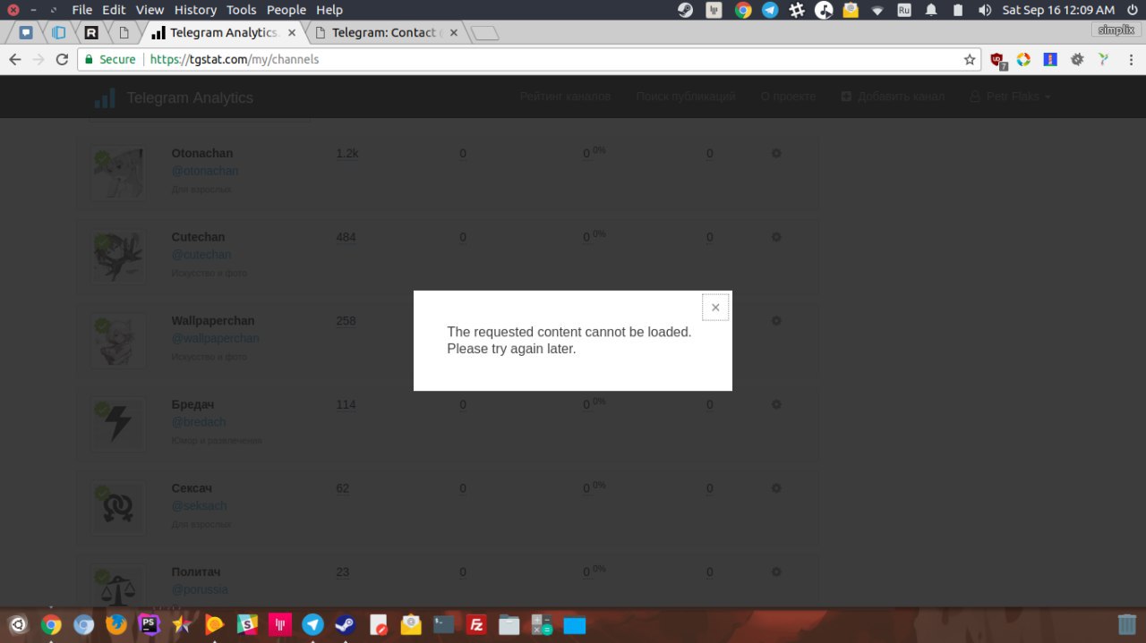Click the Cutechan channel avatar
The image size is (1146, 643).
point(118,256)
